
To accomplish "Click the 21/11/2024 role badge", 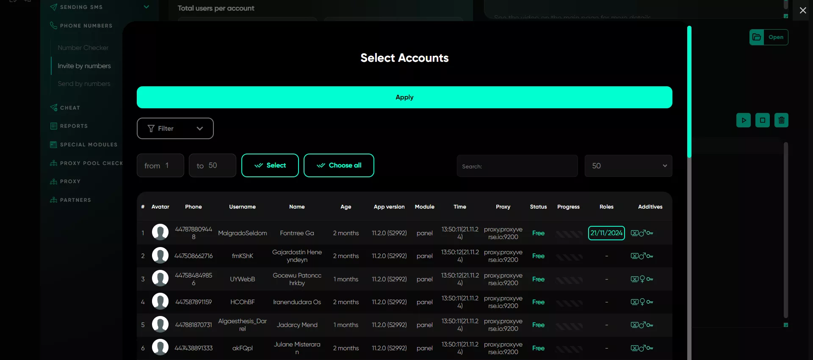I will tap(606, 233).
